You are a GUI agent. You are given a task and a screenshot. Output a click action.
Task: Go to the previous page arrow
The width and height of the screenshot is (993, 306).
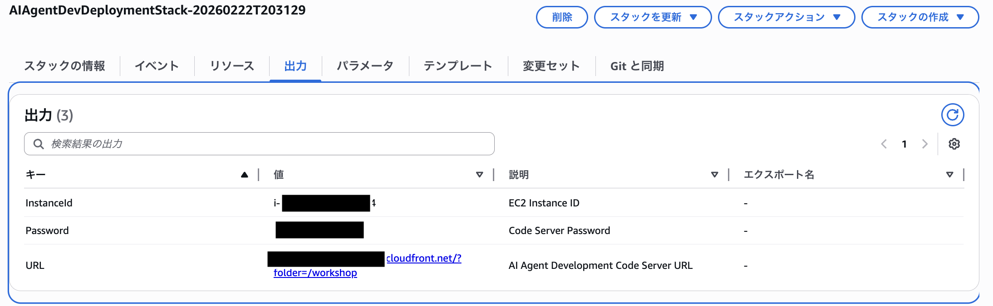click(x=884, y=144)
